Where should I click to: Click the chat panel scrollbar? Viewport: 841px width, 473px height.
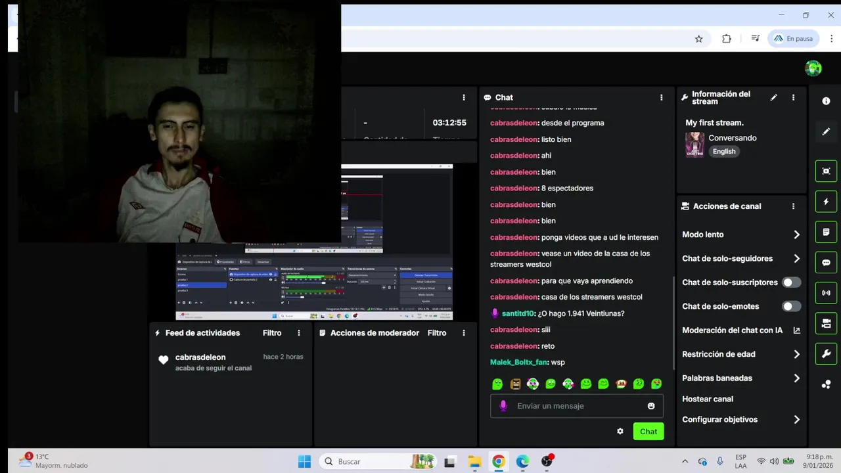tap(673, 322)
